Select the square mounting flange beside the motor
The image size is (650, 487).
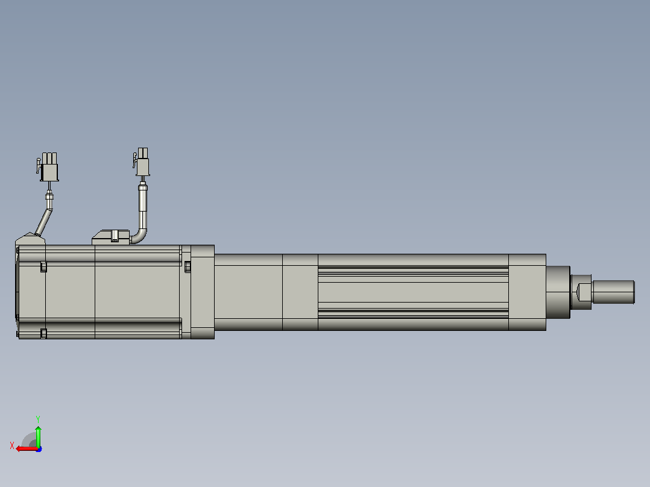point(203,292)
